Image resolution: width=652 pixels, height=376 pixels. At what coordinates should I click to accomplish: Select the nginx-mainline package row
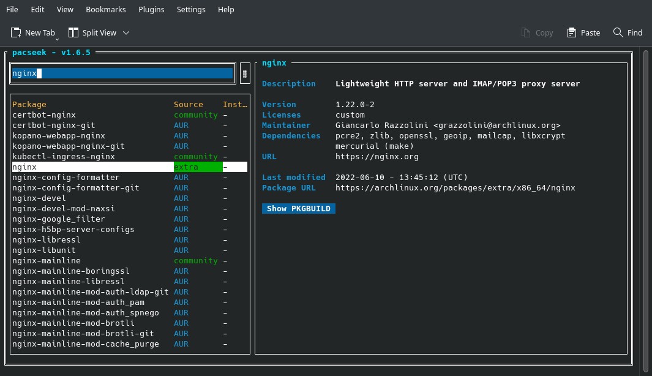pos(130,260)
